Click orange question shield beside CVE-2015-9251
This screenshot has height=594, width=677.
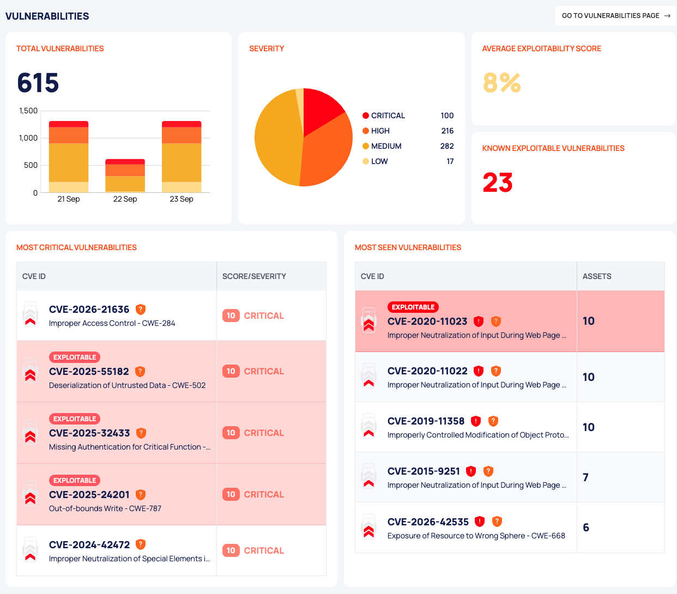(x=489, y=471)
